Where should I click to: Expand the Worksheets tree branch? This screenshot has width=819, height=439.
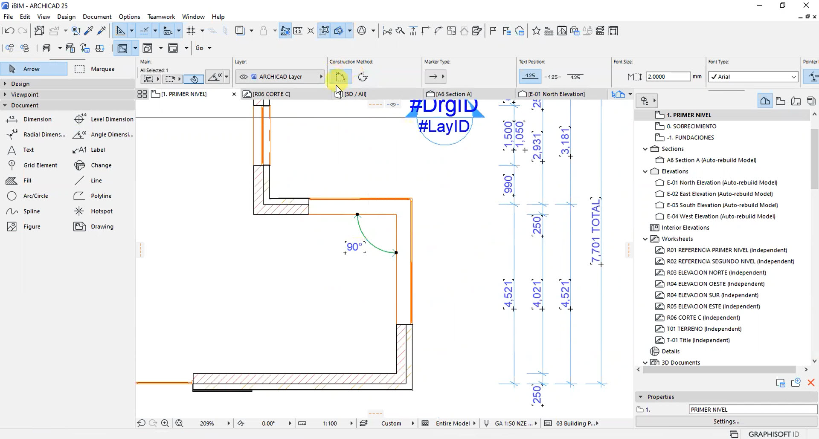click(645, 239)
